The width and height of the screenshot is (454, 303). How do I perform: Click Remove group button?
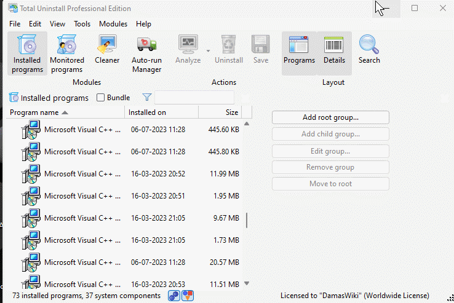pos(330,167)
